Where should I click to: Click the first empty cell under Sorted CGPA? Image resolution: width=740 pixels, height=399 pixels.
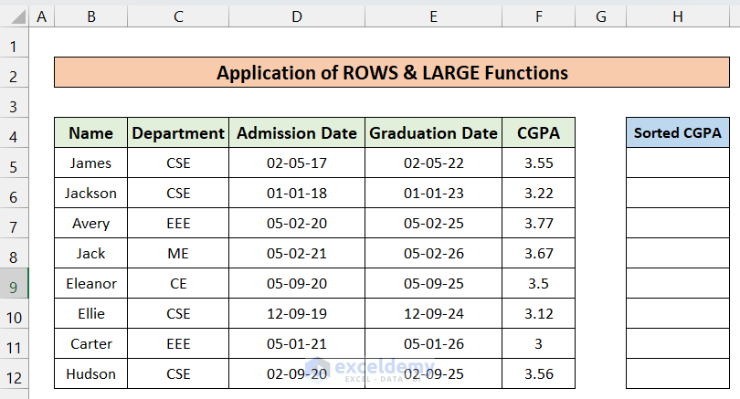(677, 163)
